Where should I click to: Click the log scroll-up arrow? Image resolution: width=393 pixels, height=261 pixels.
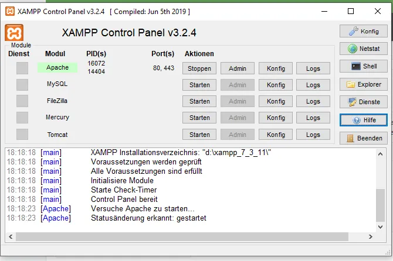380,154
